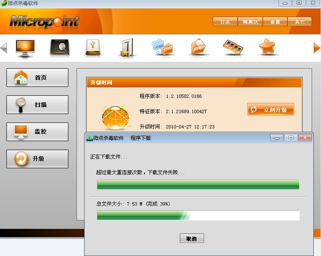Minimize the 程序下载 download dialog
This screenshot has height=256, width=321.
point(277,138)
